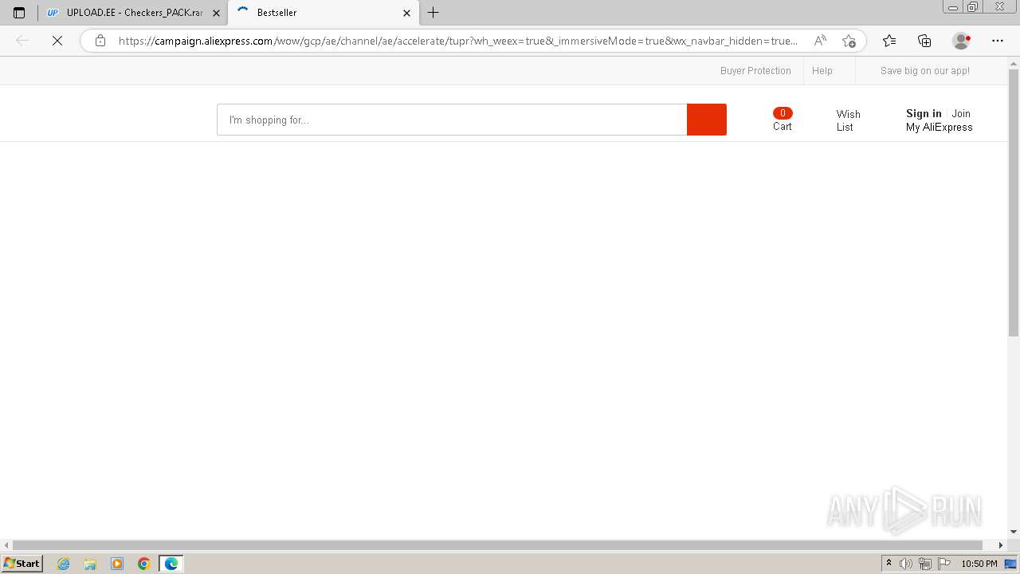The width and height of the screenshot is (1020, 574).
Task: Select the Bestseller tab
Action: (323, 13)
